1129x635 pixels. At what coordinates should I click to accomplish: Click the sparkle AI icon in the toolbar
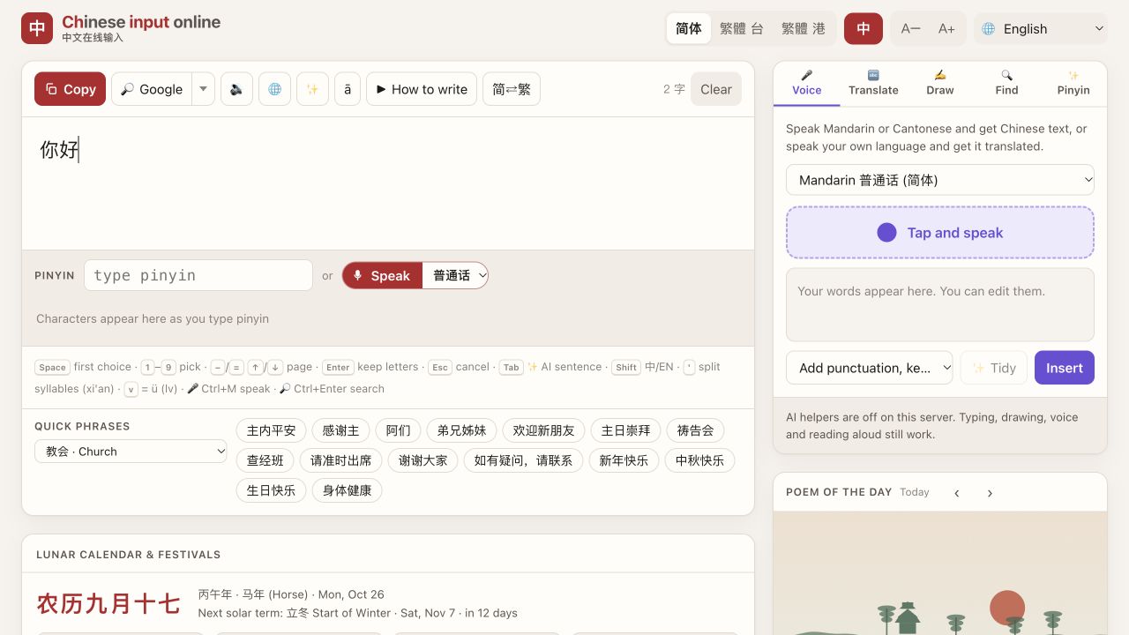pyautogui.click(x=312, y=89)
